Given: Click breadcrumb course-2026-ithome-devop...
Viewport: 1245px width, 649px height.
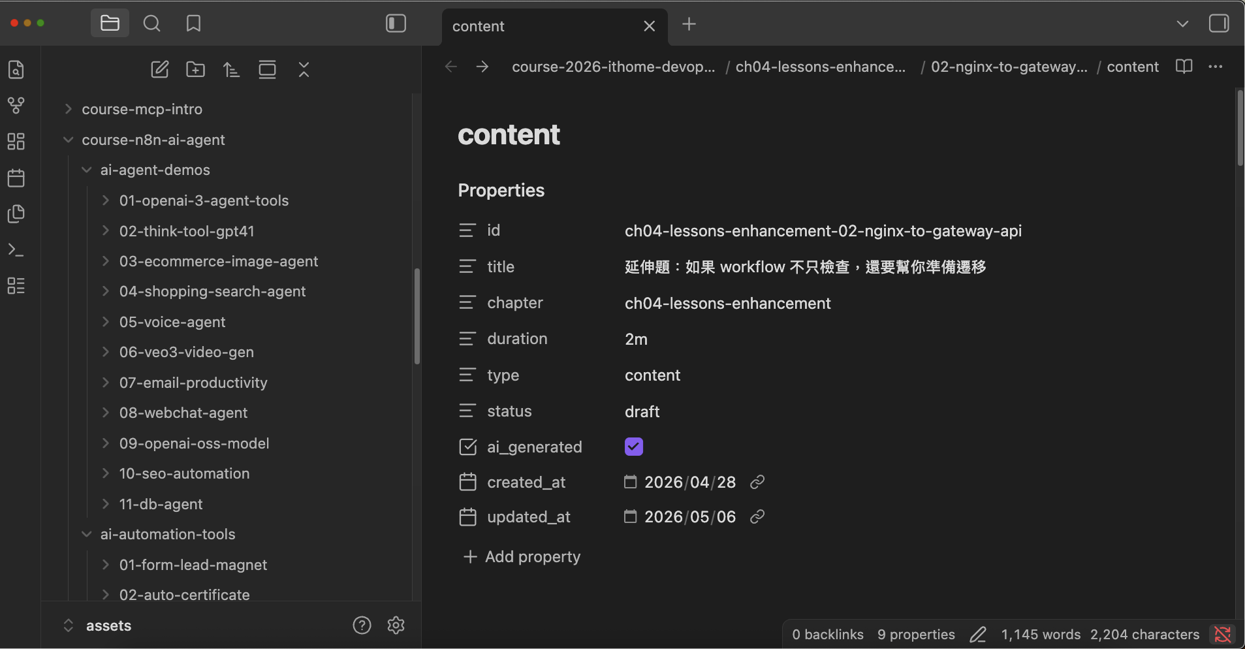Looking at the screenshot, I should [614, 67].
